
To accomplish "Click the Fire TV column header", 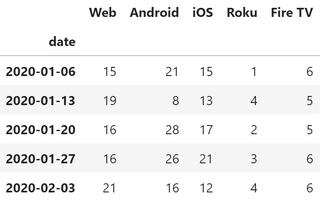I will (x=291, y=13).
